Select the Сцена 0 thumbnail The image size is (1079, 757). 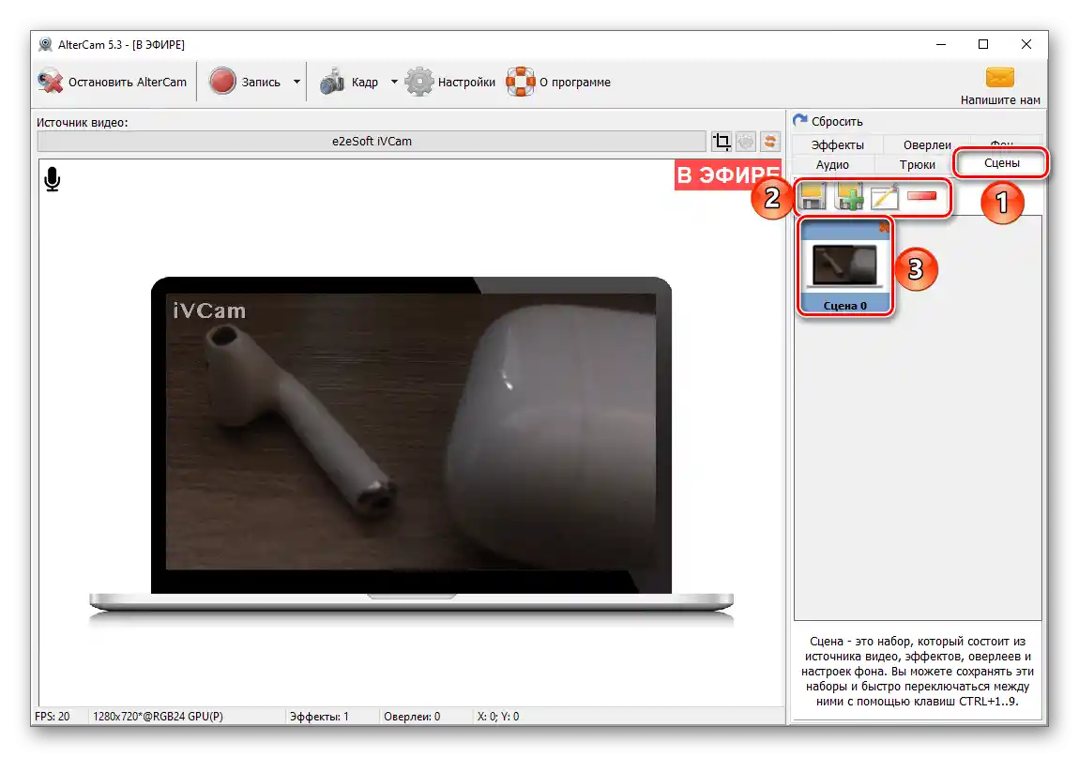click(845, 266)
